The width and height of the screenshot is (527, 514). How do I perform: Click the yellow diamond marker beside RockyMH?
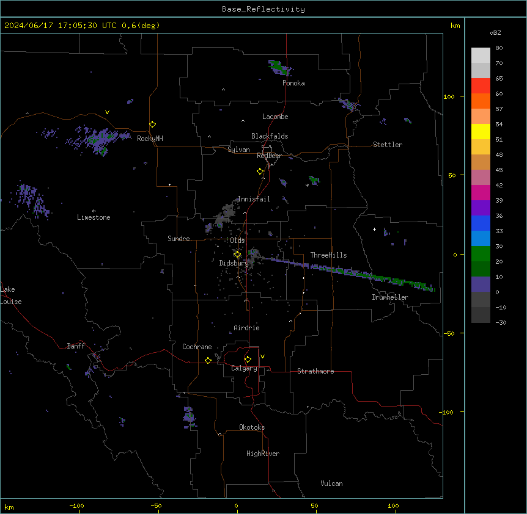[153, 125]
